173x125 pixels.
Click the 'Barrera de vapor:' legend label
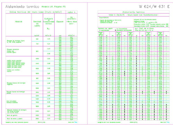click(106, 28)
